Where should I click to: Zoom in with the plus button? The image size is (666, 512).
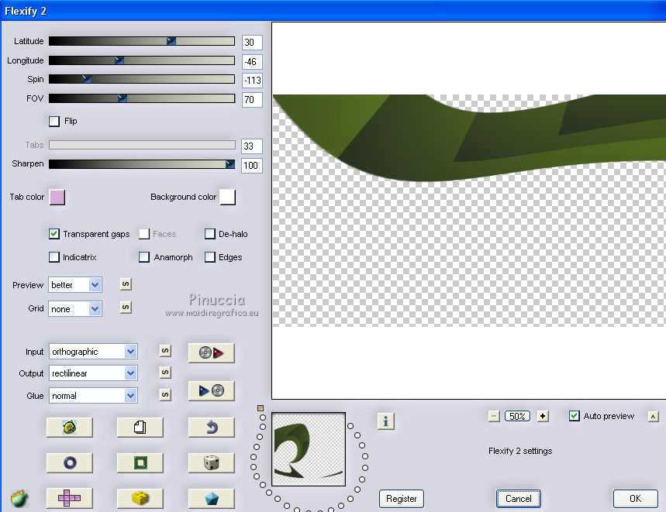(x=543, y=417)
